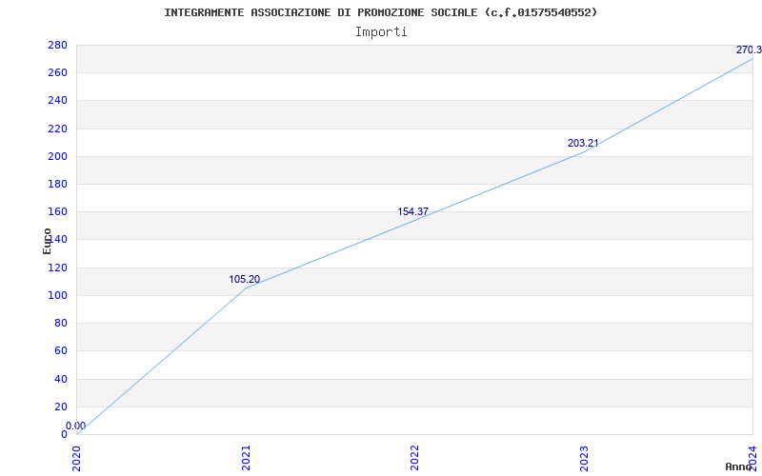Click the 240 y-axis tick label
This screenshot has height=476, width=762.
[x=57, y=101]
